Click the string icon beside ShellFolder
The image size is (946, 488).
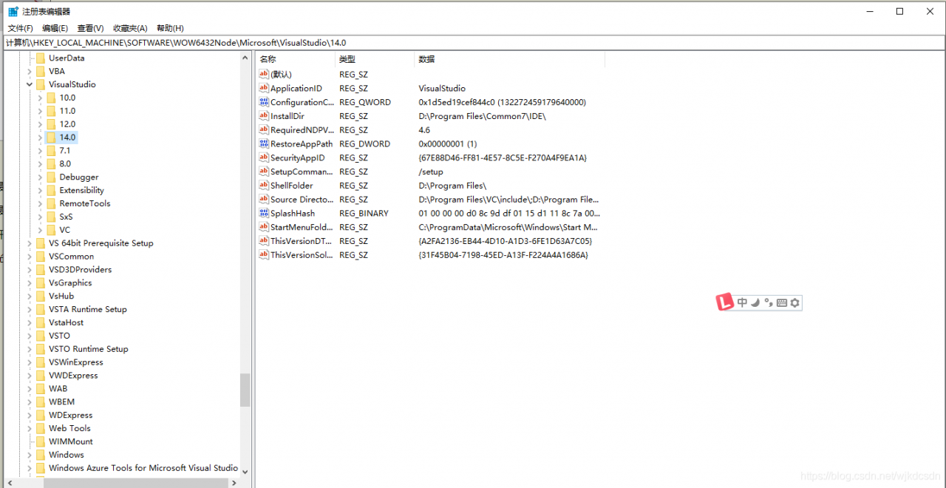click(x=264, y=186)
